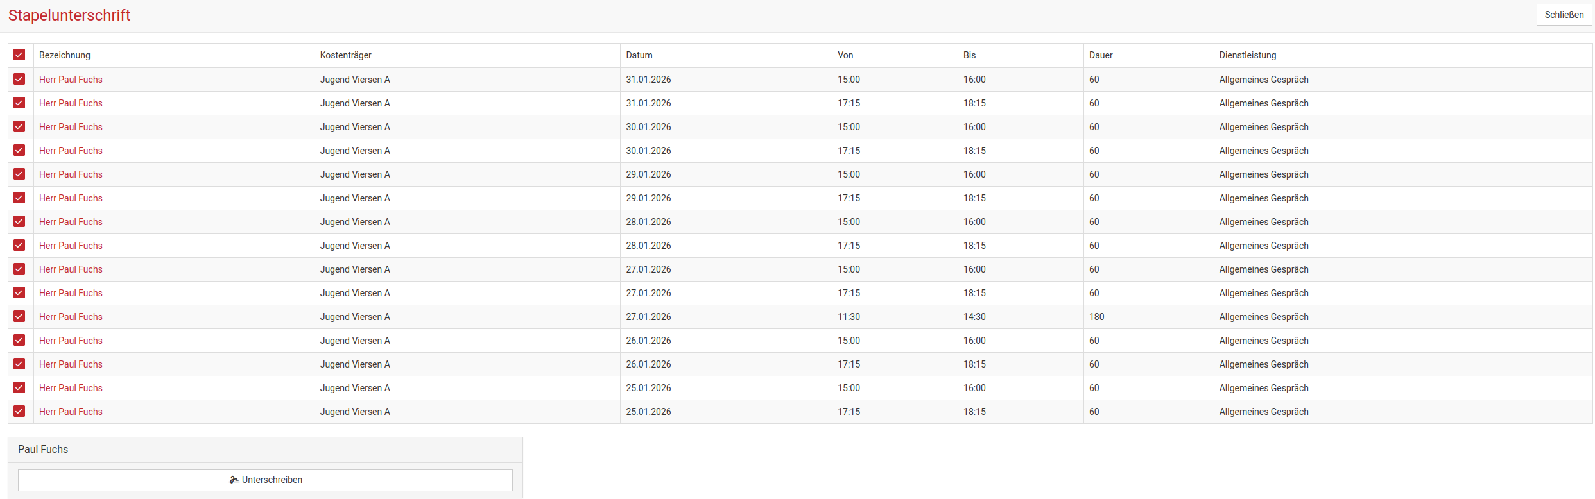Click the Bezeichnung column header
Image resolution: width=1595 pixels, height=499 pixels.
tap(65, 55)
